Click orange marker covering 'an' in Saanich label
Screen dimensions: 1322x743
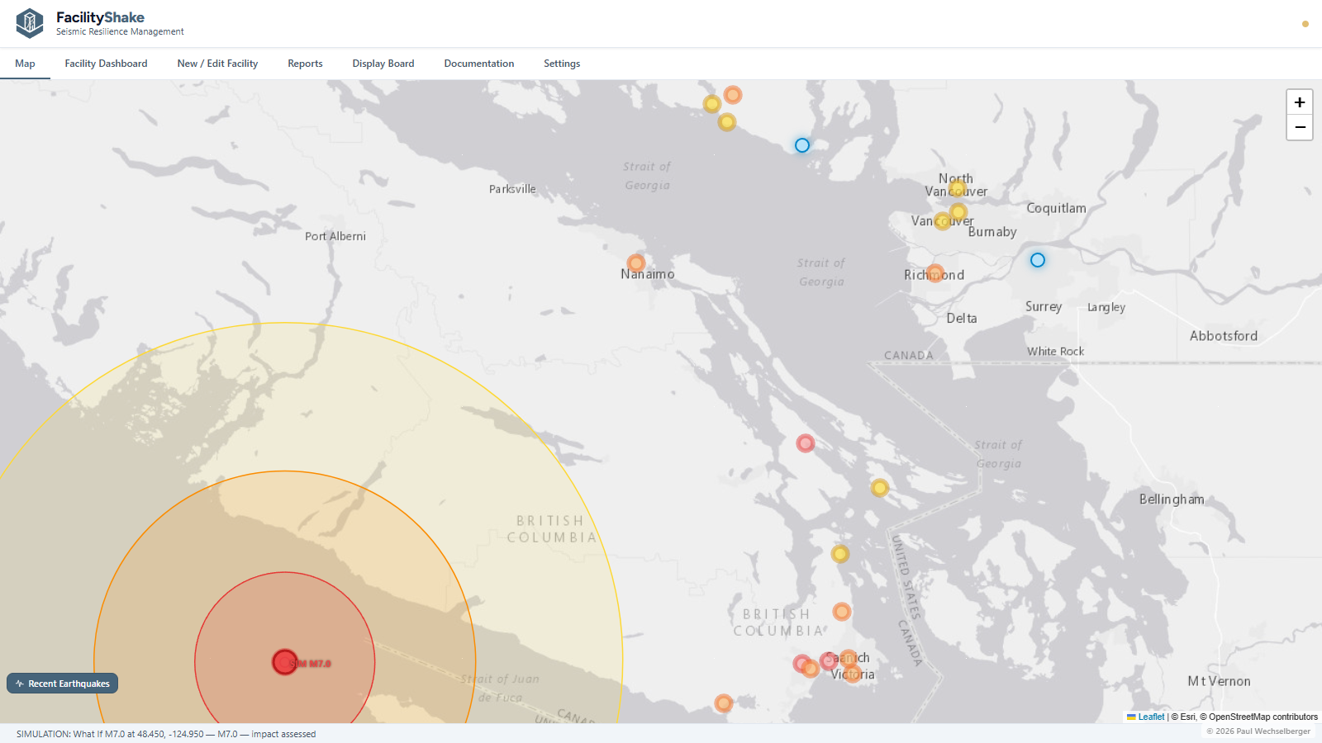[x=848, y=659]
